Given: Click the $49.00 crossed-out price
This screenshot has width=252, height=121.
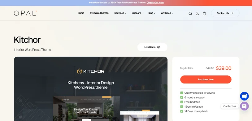Looking at the screenshot, I should tap(210, 68).
